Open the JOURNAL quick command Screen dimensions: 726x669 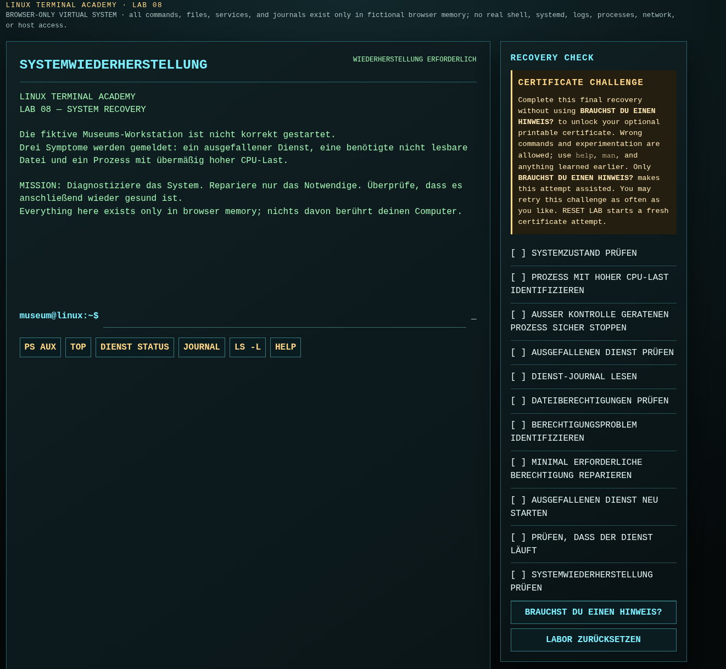tap(202, 347)
